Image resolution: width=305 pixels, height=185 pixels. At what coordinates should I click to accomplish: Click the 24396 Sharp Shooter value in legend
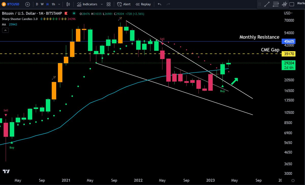pyautogui.click(x=71, y=19)
